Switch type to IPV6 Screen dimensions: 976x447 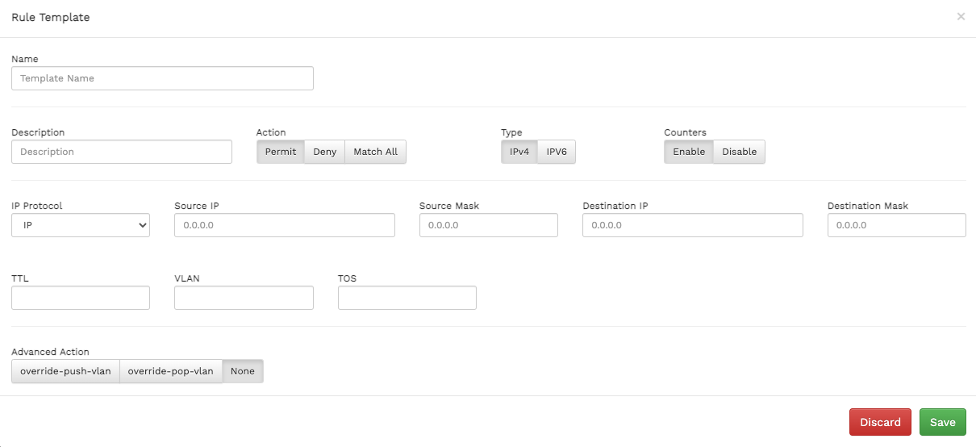tap(557, 152)
